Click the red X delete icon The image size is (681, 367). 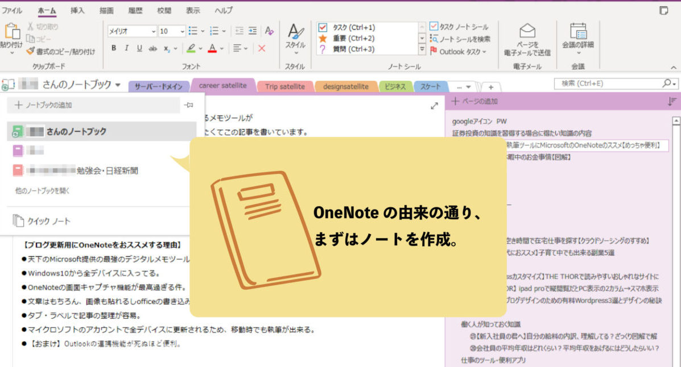coord(262,48)
